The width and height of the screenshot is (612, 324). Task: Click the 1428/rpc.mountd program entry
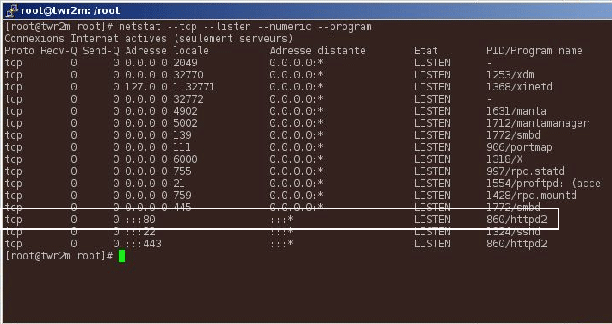click(531, 196)
